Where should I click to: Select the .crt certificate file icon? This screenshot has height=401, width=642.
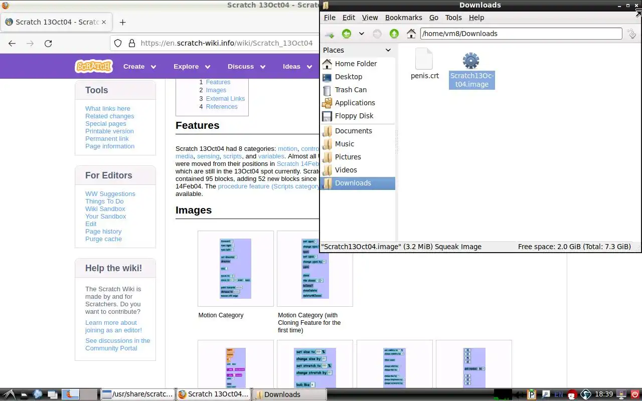[x=424, y=59]
